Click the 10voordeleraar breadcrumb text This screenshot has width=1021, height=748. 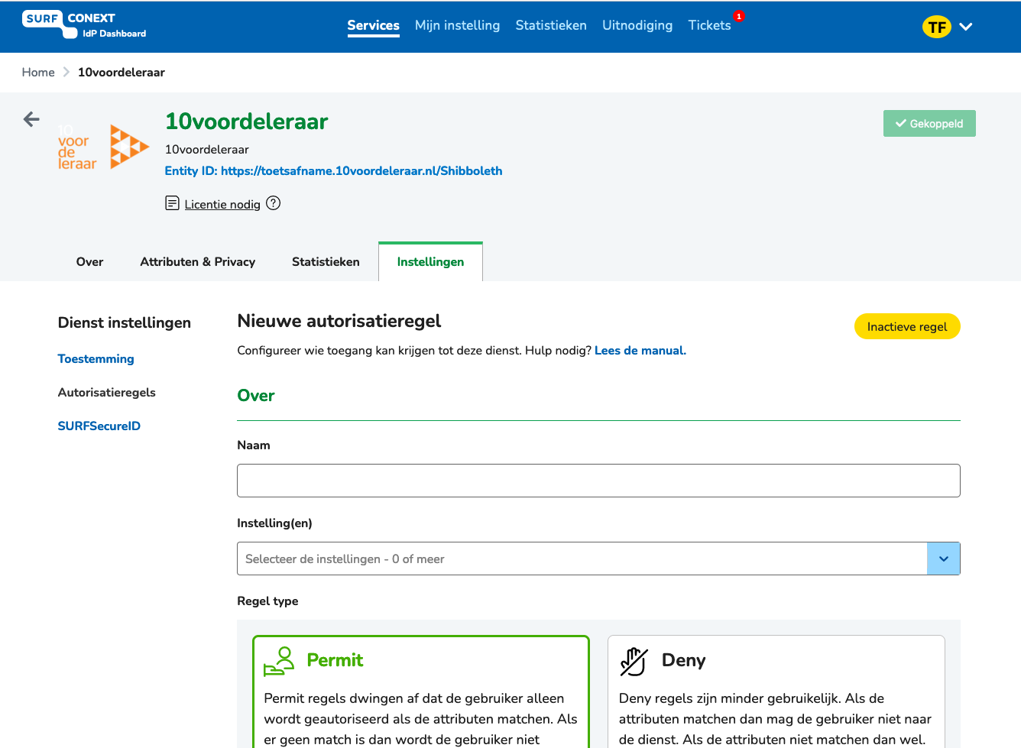(122, 72)
